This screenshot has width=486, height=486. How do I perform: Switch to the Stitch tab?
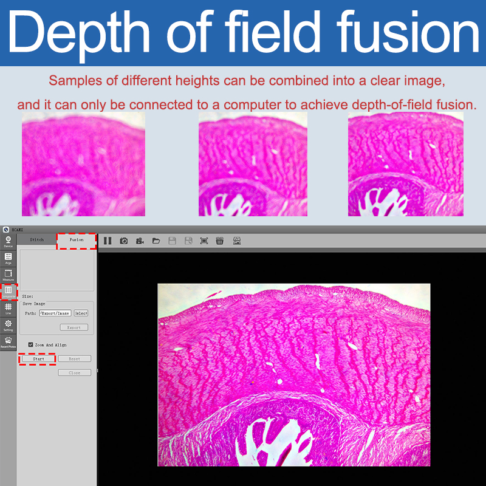pyautogui.click(x=37, y=240)
